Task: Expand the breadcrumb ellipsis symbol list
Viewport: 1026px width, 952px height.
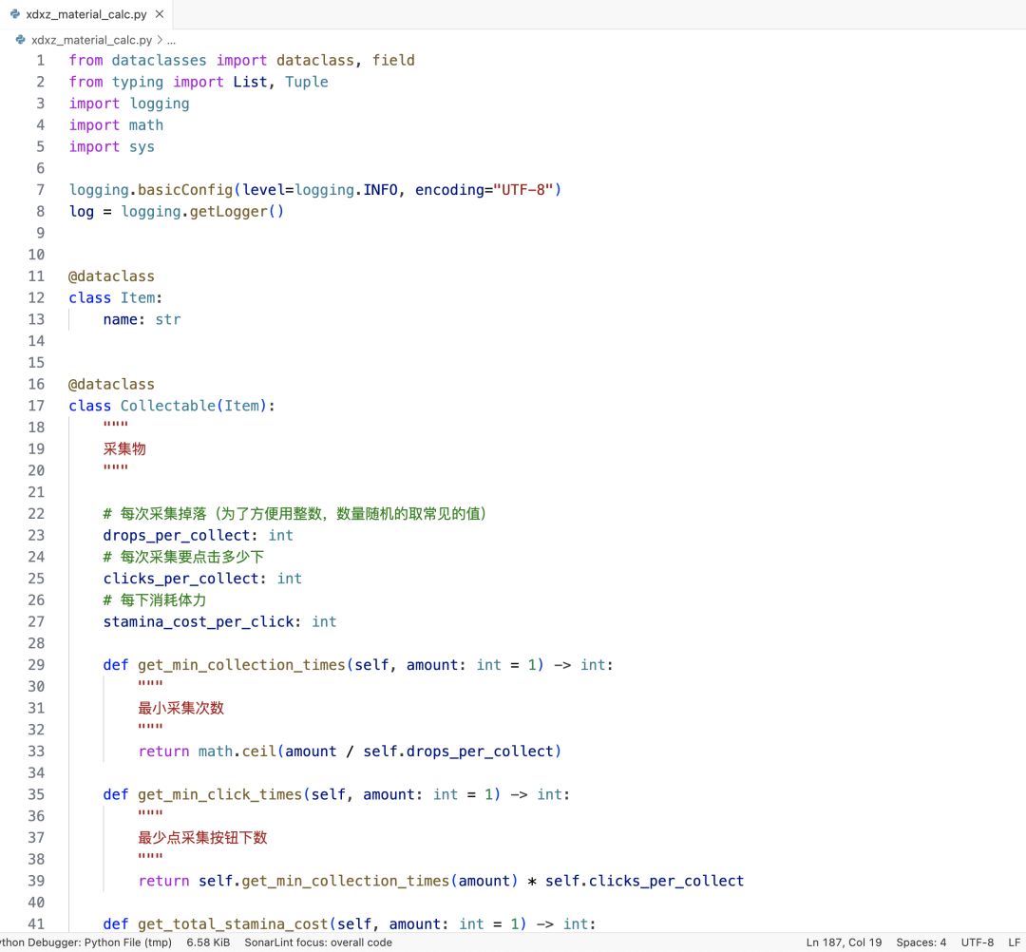Action: 171,40
